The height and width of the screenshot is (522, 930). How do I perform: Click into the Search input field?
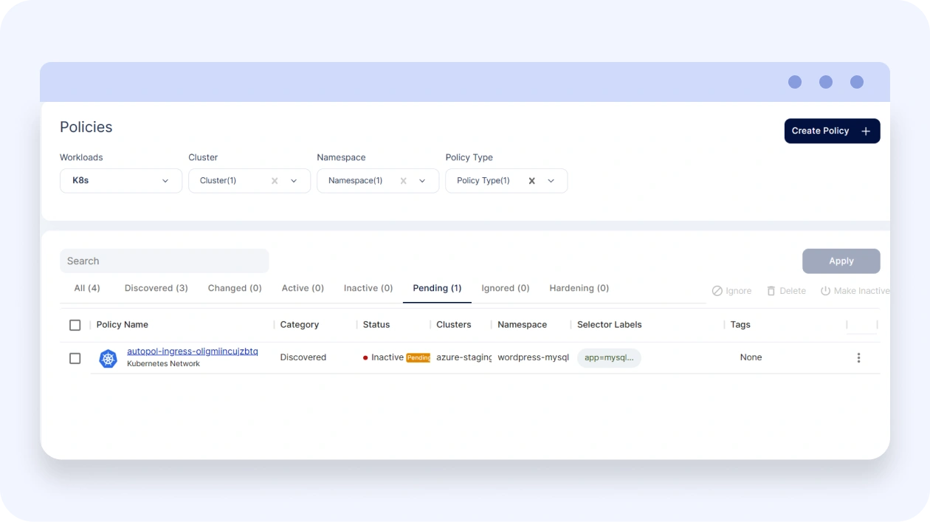coord(165,261)
